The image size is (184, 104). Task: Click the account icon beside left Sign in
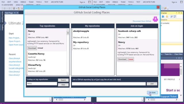tap(89, 2)
